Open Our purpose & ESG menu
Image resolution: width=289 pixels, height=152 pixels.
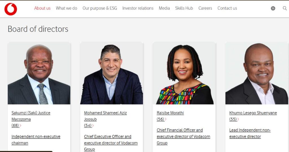pos(100,8)
